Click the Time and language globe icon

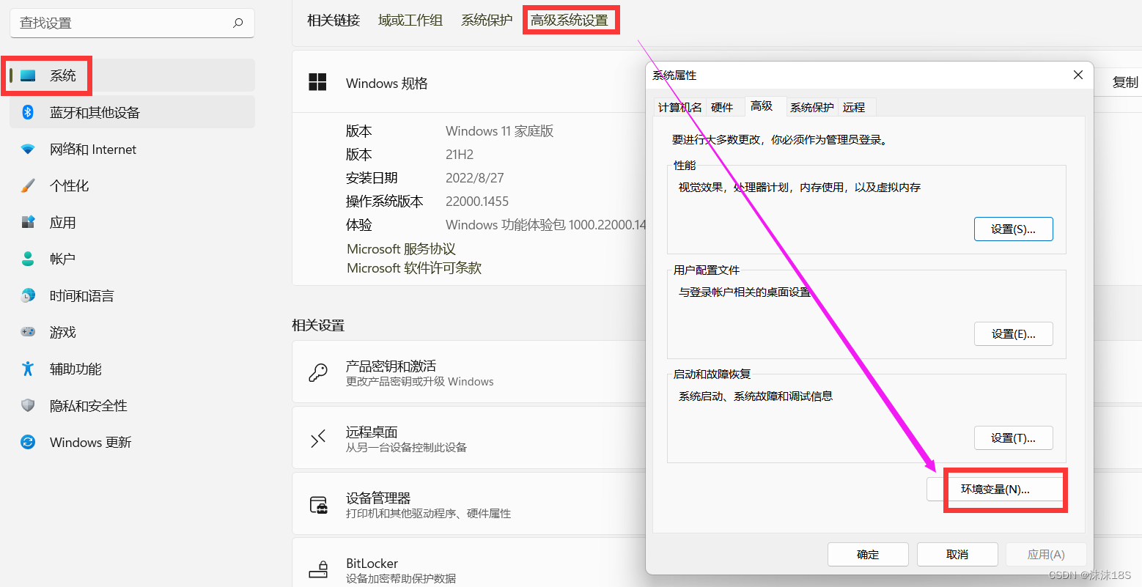[x=28, y=295]
